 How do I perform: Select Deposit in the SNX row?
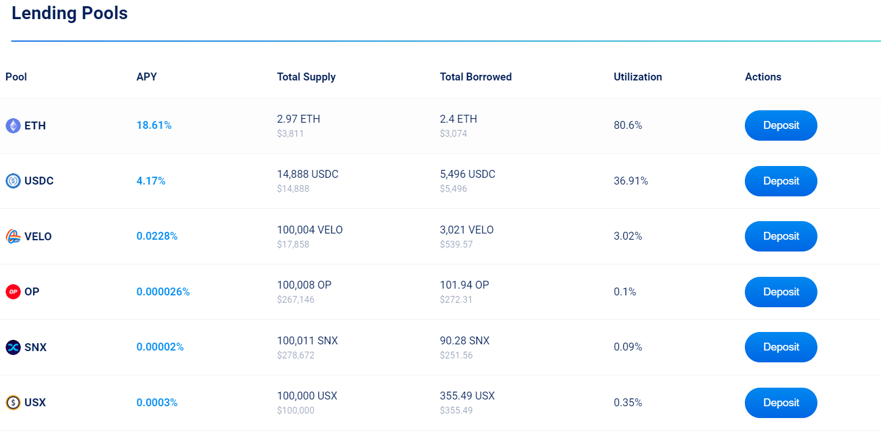pos(780,347)
